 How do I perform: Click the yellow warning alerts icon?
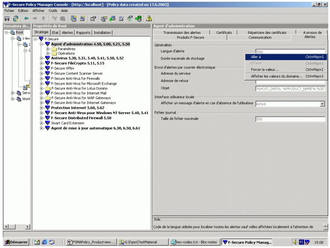[149, 18]
